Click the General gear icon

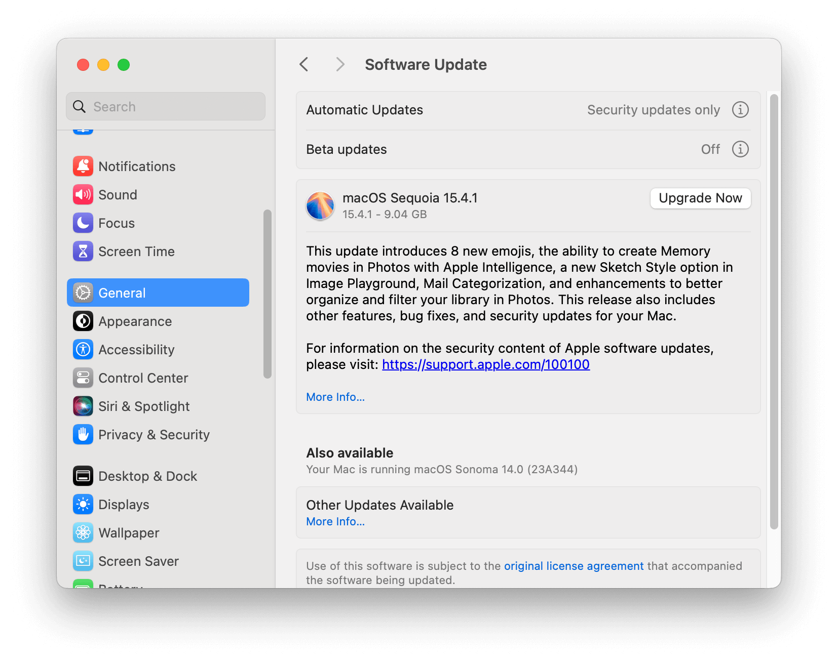click(83, 293)
